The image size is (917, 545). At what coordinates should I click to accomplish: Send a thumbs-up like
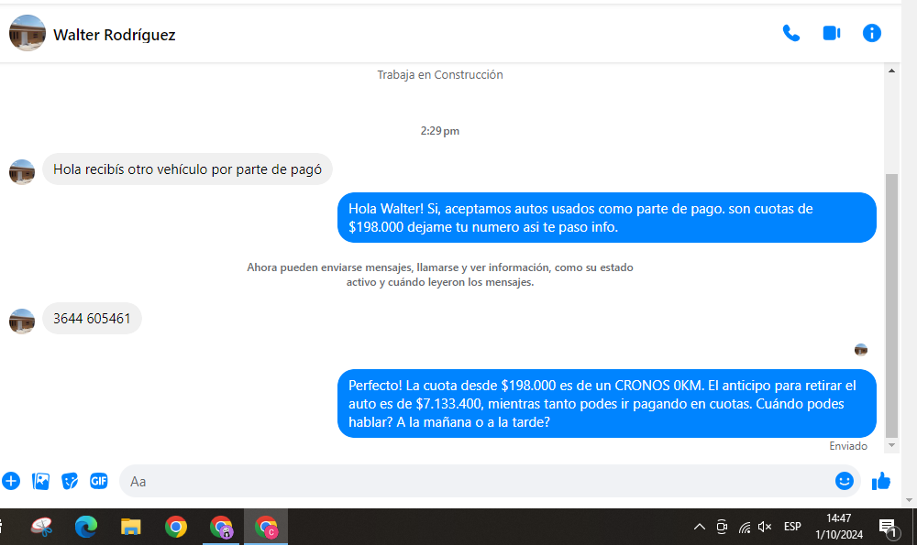tap(881, 481)
